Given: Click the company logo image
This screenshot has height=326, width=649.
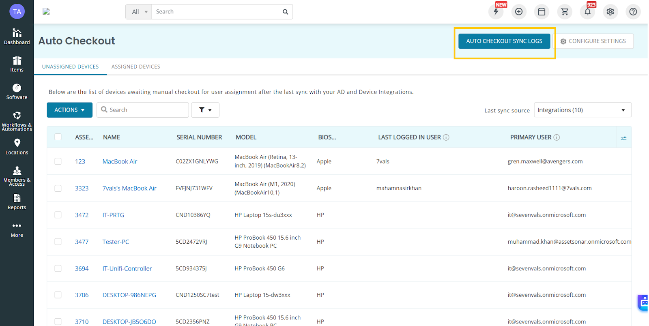Looking at the screenshot, I should (x=46, y=11).
